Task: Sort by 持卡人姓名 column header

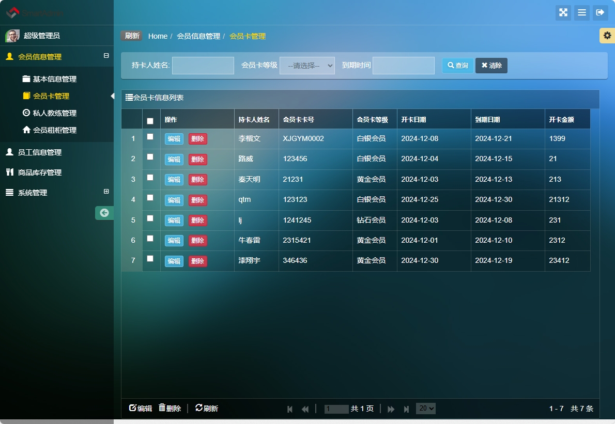Action: 256,119
